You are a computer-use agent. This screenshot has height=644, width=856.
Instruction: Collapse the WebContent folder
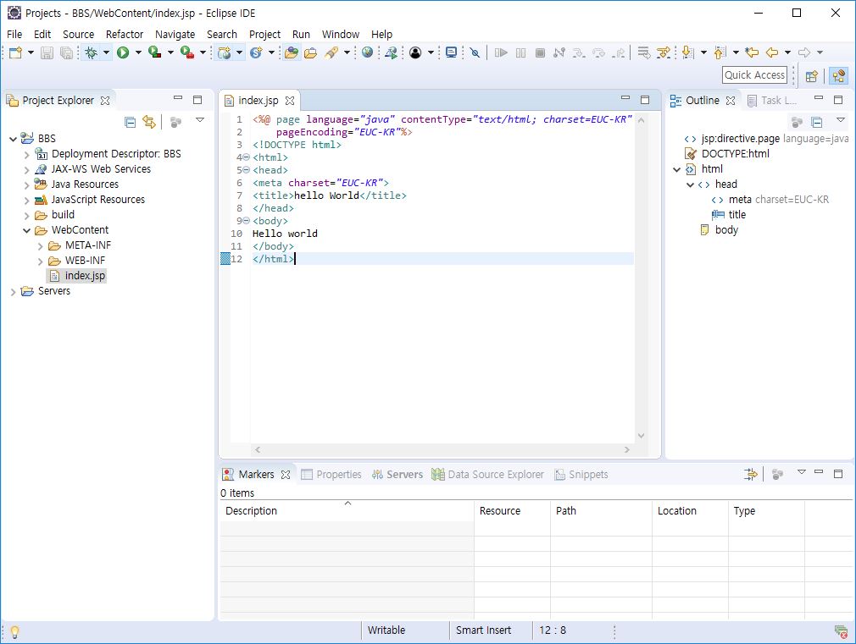pos(27,231)
